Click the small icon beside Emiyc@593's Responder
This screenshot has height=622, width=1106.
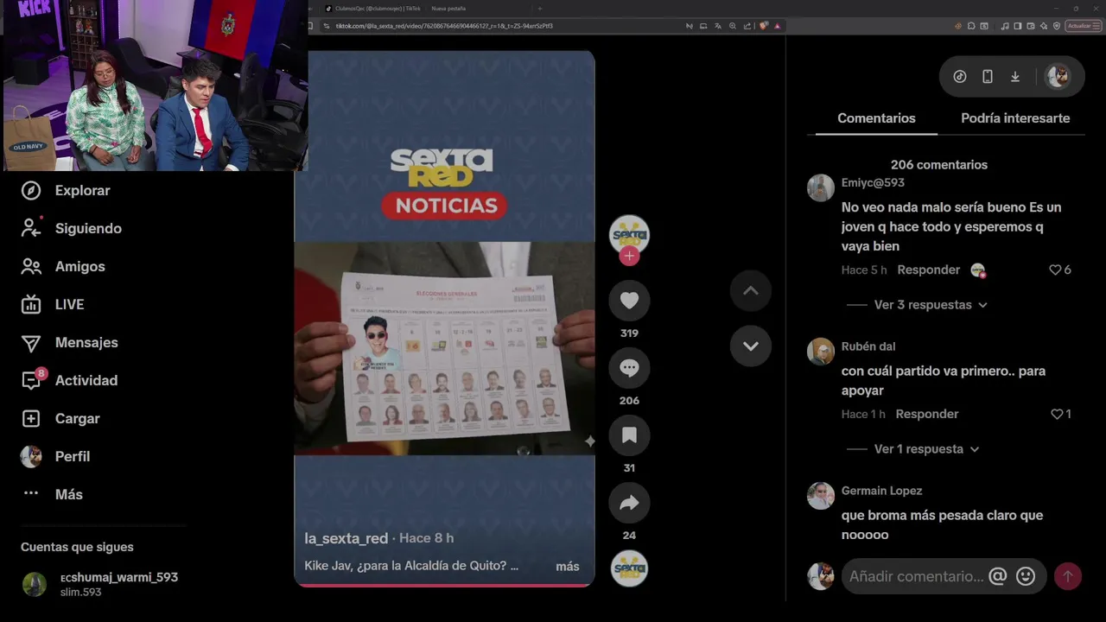point(978,270)
